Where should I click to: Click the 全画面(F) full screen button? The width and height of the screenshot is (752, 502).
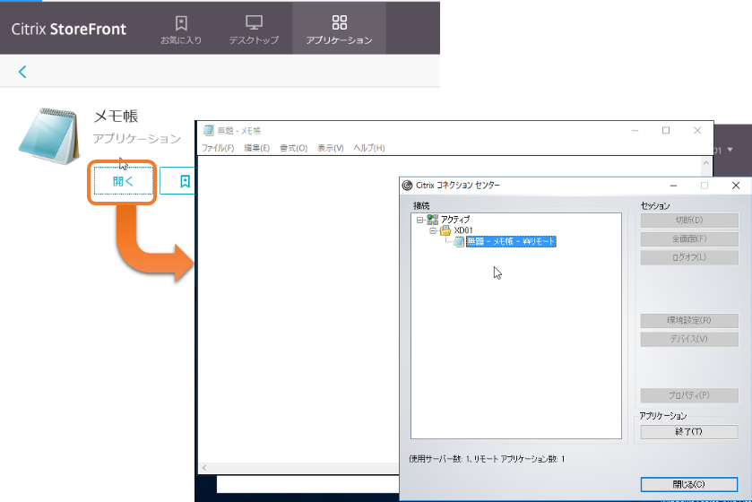pyautogui.click(x=689, y=238)
